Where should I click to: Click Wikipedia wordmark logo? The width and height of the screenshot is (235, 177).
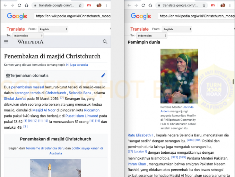point(31,42)
